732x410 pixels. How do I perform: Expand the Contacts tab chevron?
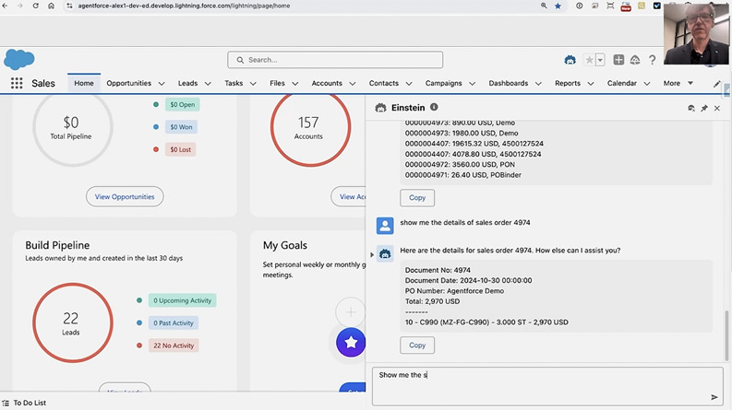click(409, 84)
